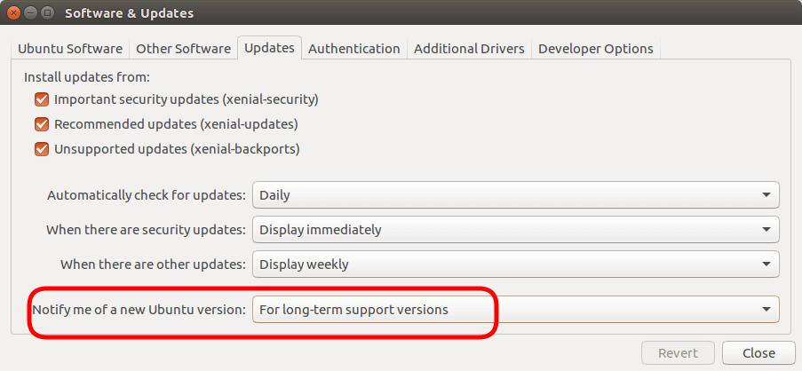Viewport: 802px width, 371px height.
Task: Open the Other Software tab
Action: [183, 49]
